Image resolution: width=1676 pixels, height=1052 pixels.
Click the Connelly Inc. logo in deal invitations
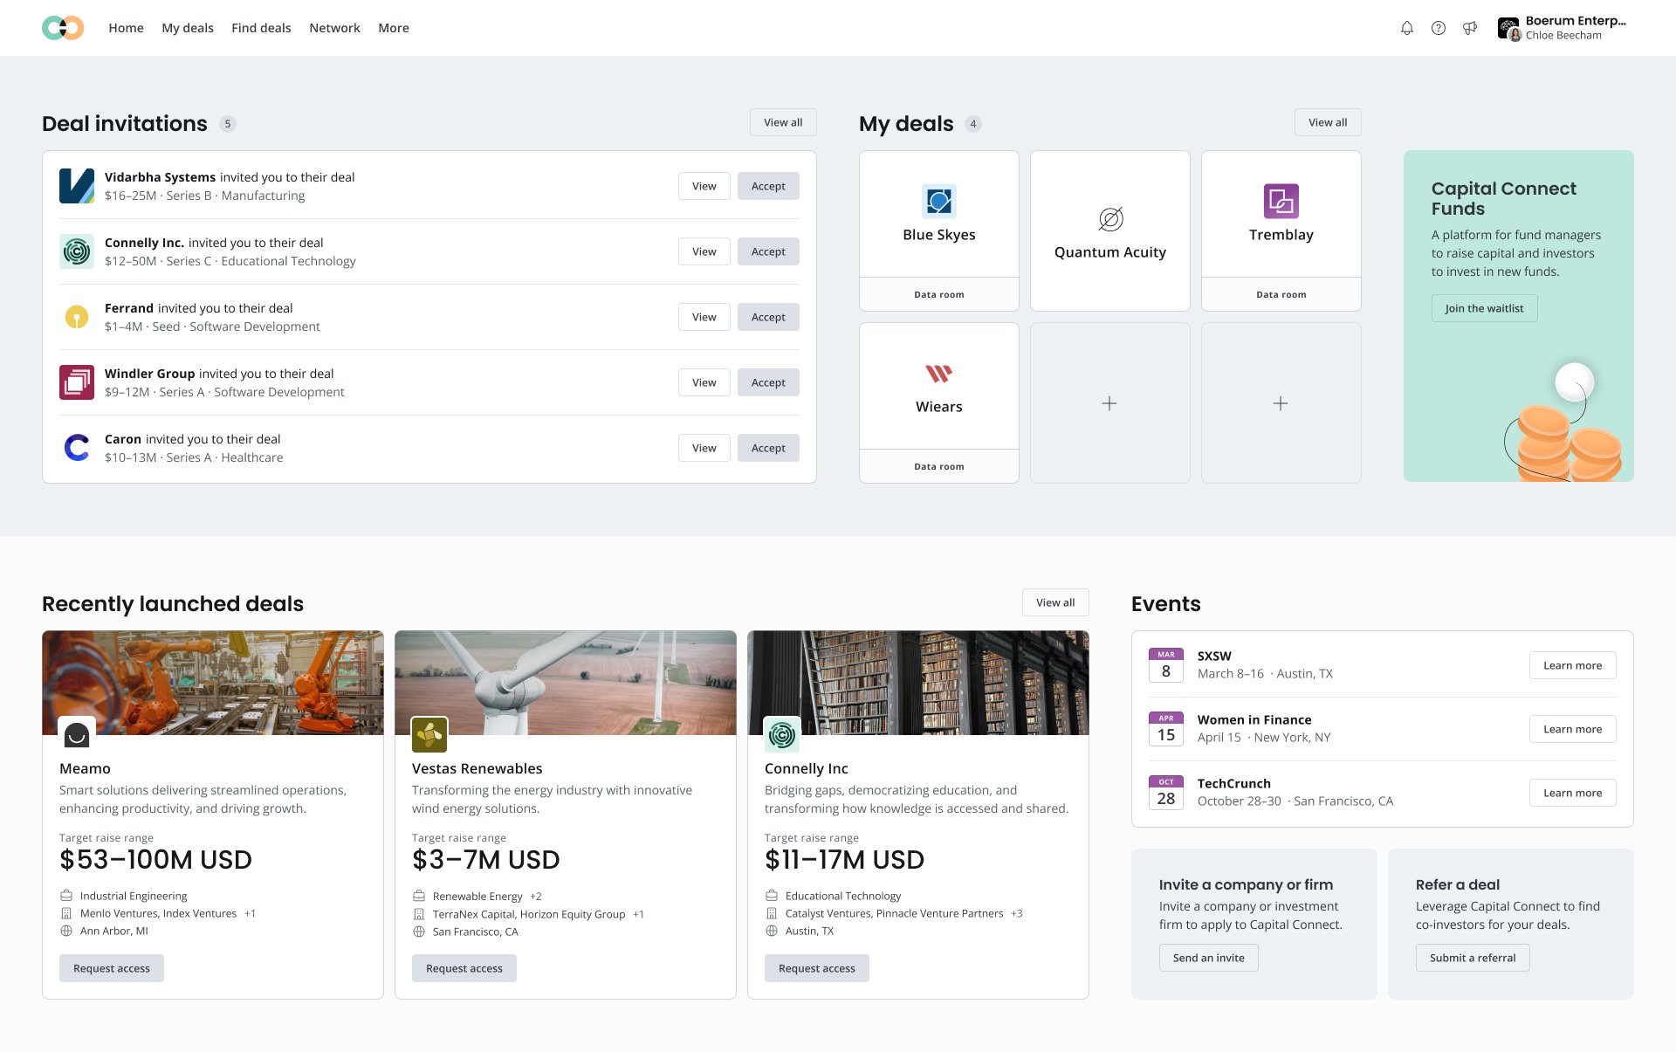pyautogui.click(x=77, y=251)
